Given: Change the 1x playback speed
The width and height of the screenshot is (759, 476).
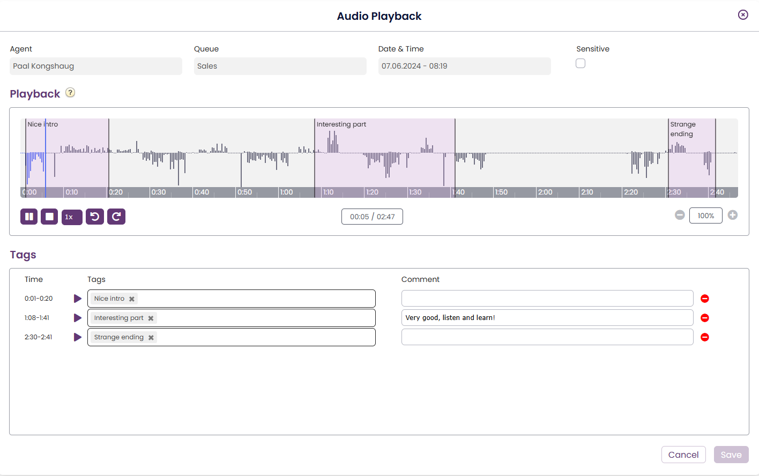Looking at the screenshot, I should point(72,217).
